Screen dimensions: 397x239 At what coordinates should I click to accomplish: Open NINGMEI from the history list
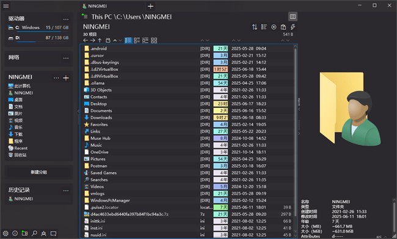coord(21,199)
